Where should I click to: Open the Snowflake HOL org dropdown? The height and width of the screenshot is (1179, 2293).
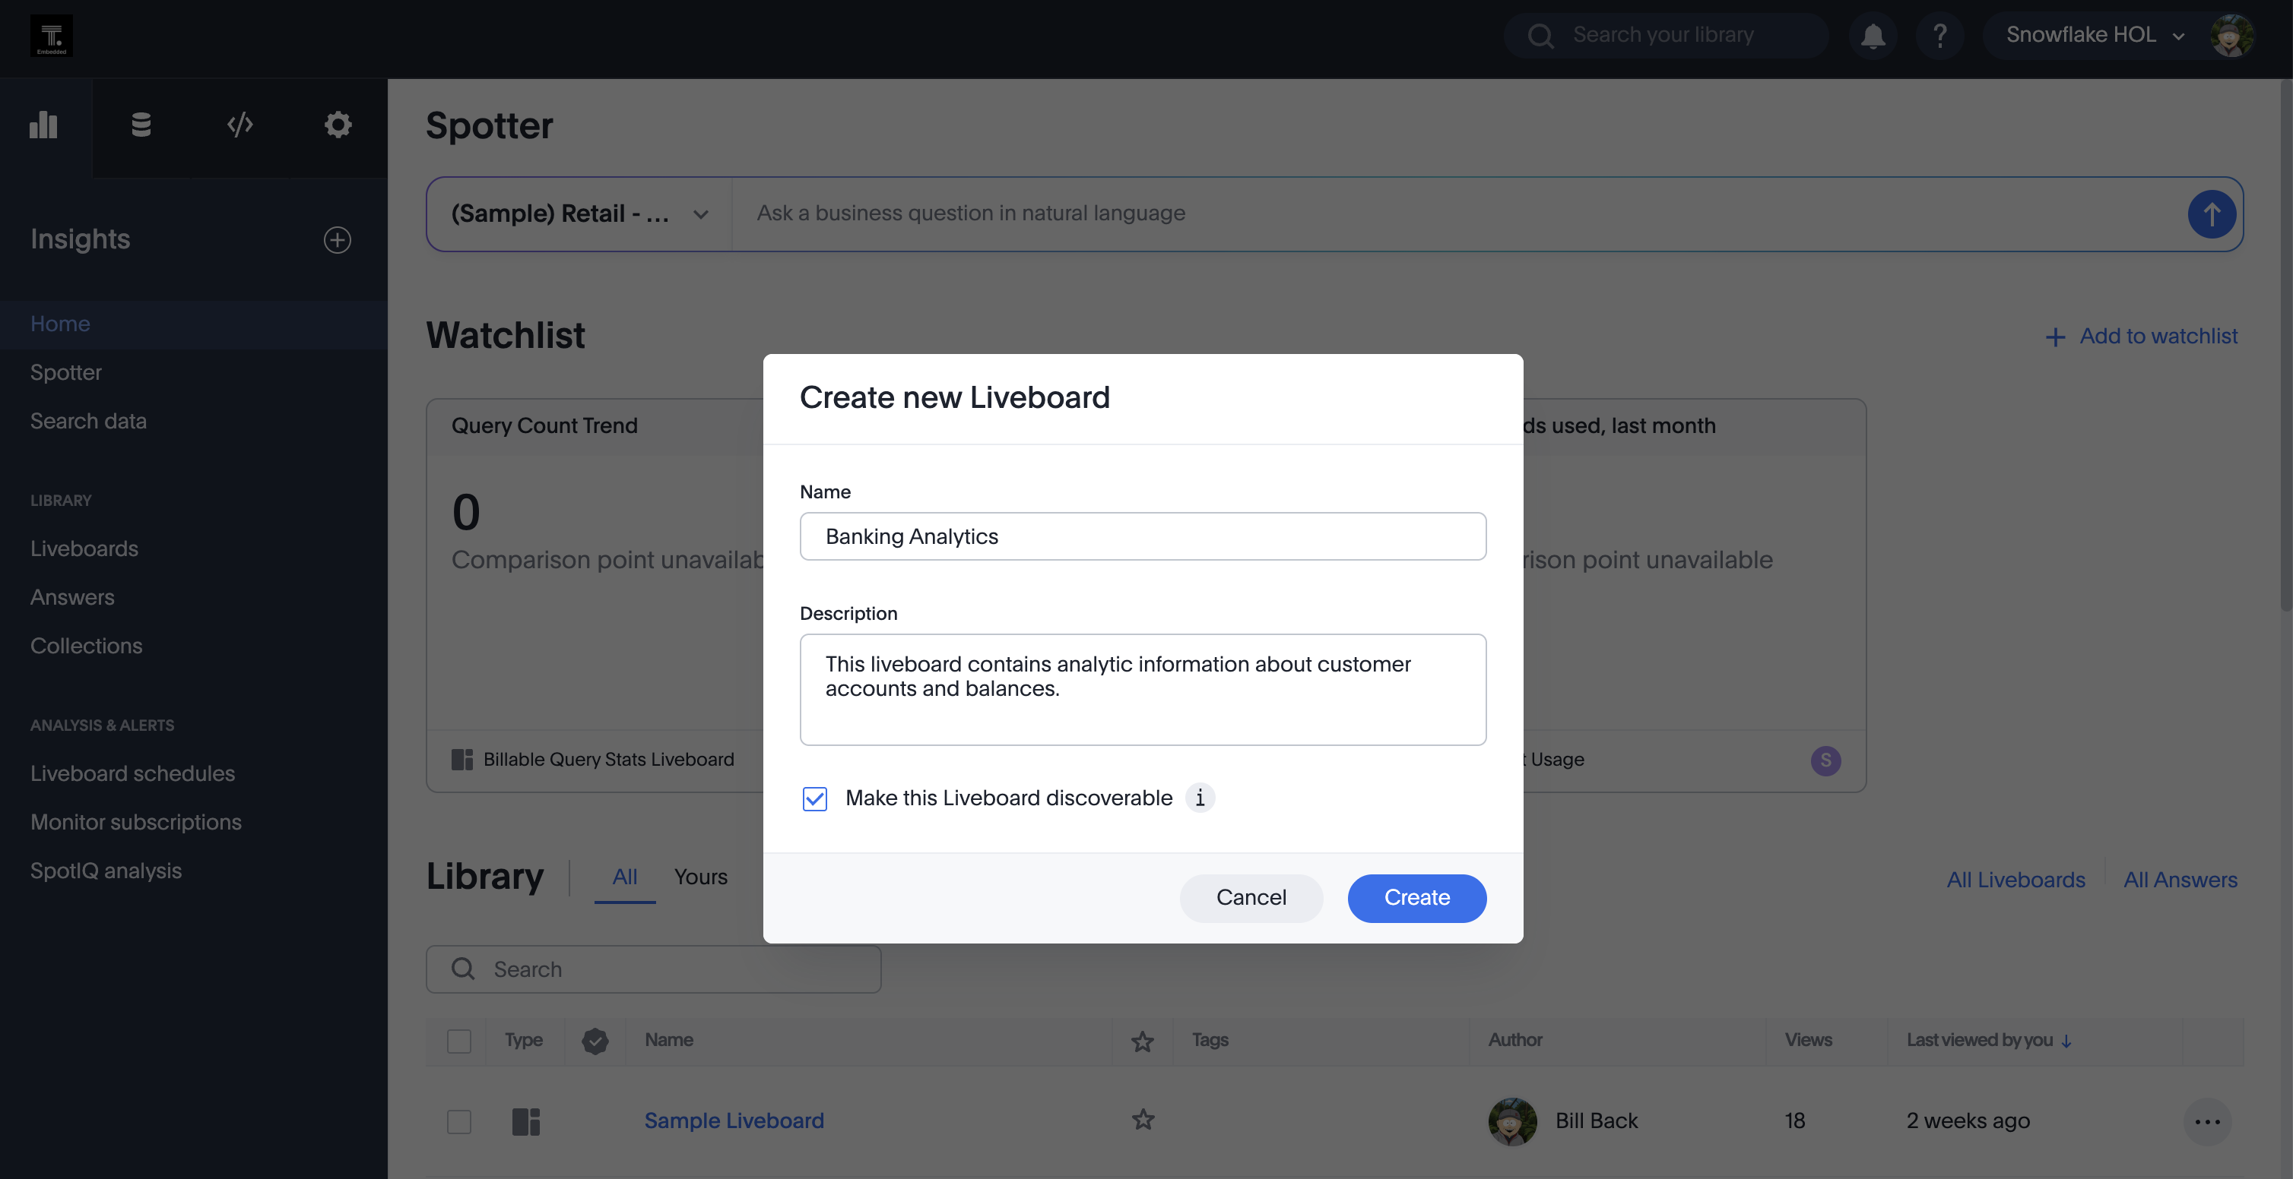point(2095,36)
